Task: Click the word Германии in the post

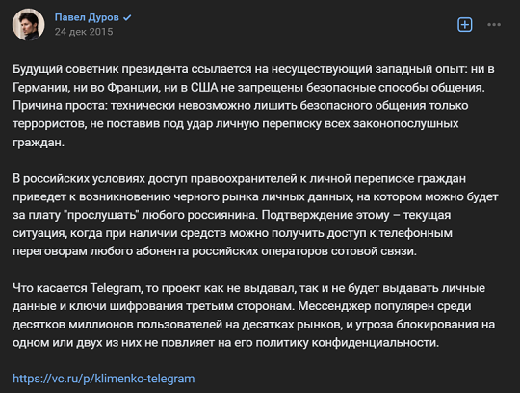Action: point(40,88)
